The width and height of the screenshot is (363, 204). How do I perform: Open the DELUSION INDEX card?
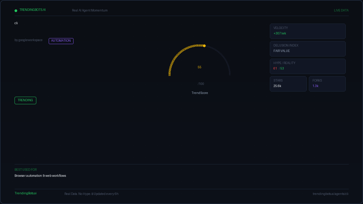click(x=308, y=49)
